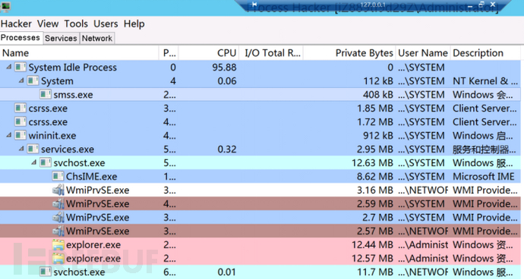The width and height of the screenshot is (524, 280).
Task: Click the Microsoft IME description
Action: (x=483, y=176)
